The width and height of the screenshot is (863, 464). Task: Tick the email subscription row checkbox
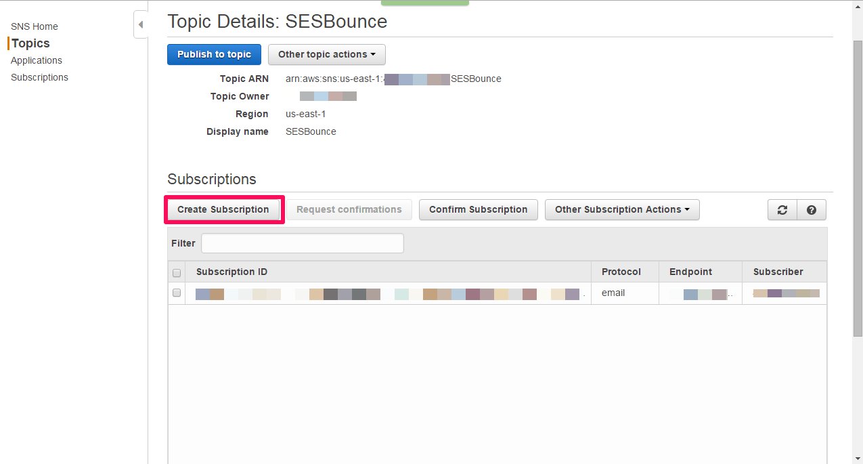click(x=177, y=293)
